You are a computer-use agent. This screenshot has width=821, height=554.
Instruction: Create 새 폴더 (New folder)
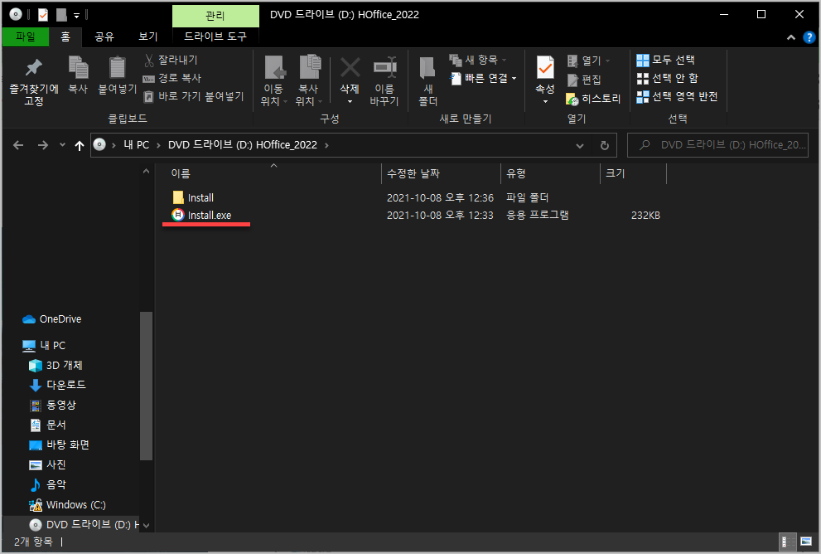[x=427, y=81]
